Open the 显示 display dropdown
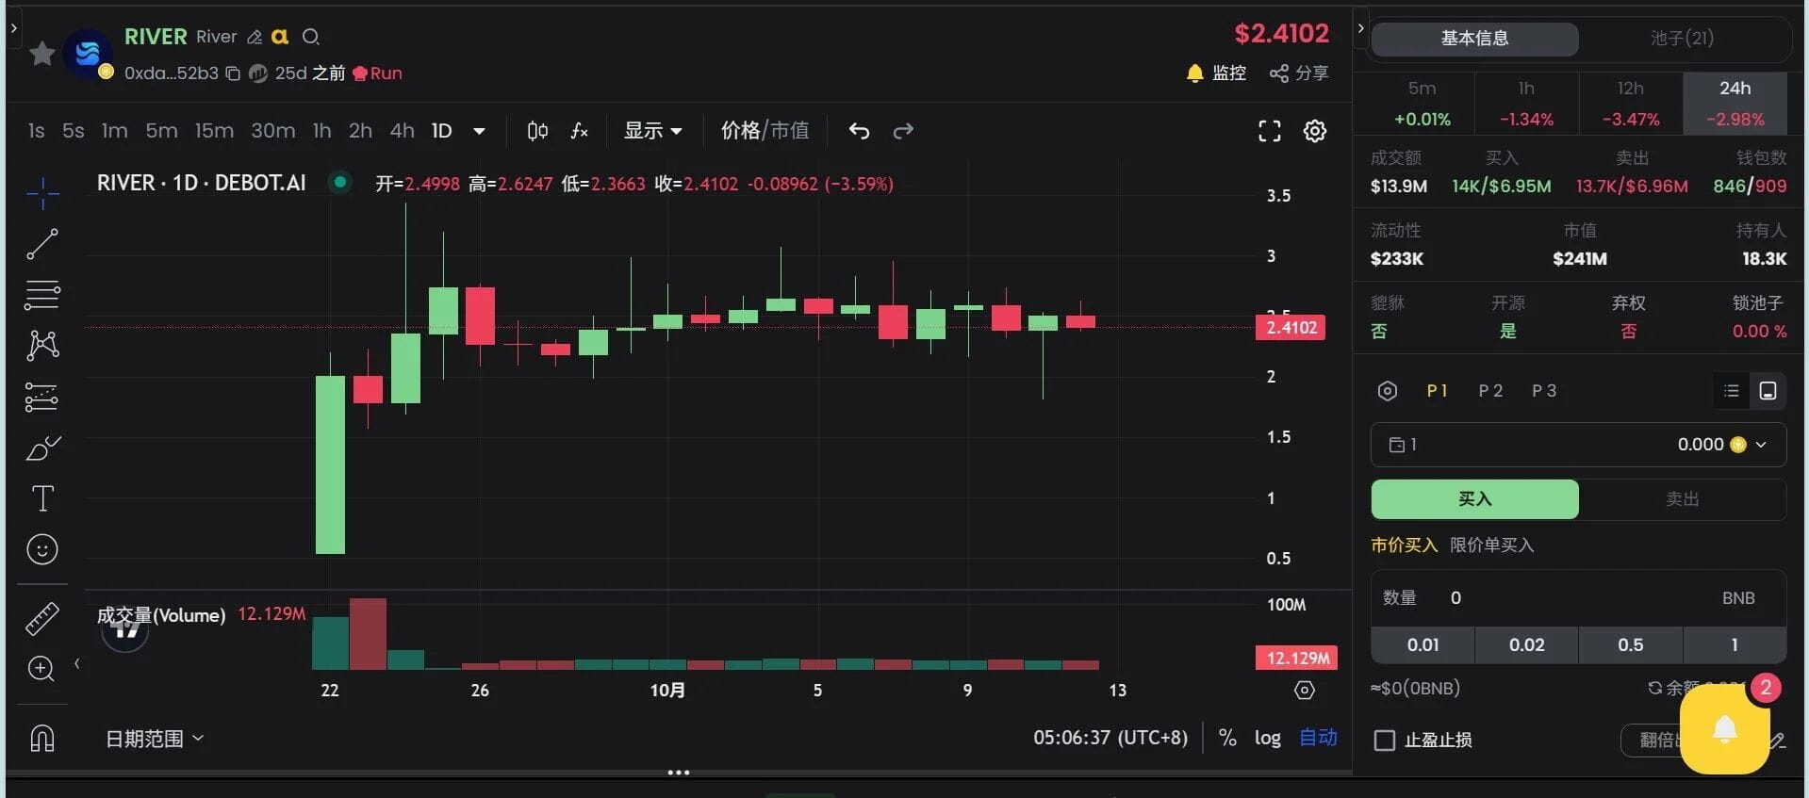 (652, 131)
